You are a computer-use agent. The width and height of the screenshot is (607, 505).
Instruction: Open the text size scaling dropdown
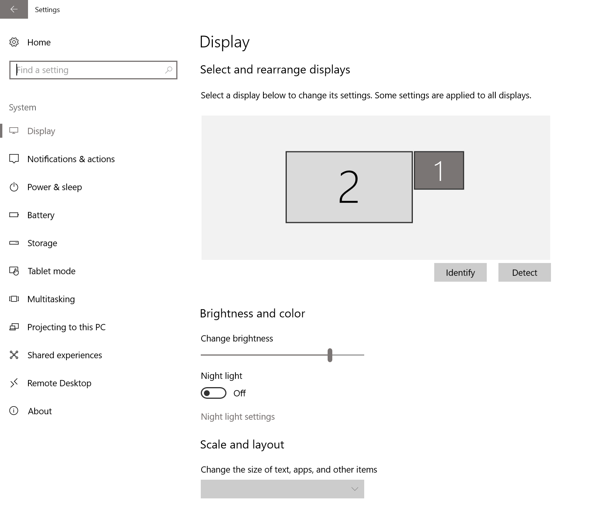tap(282, 489)
